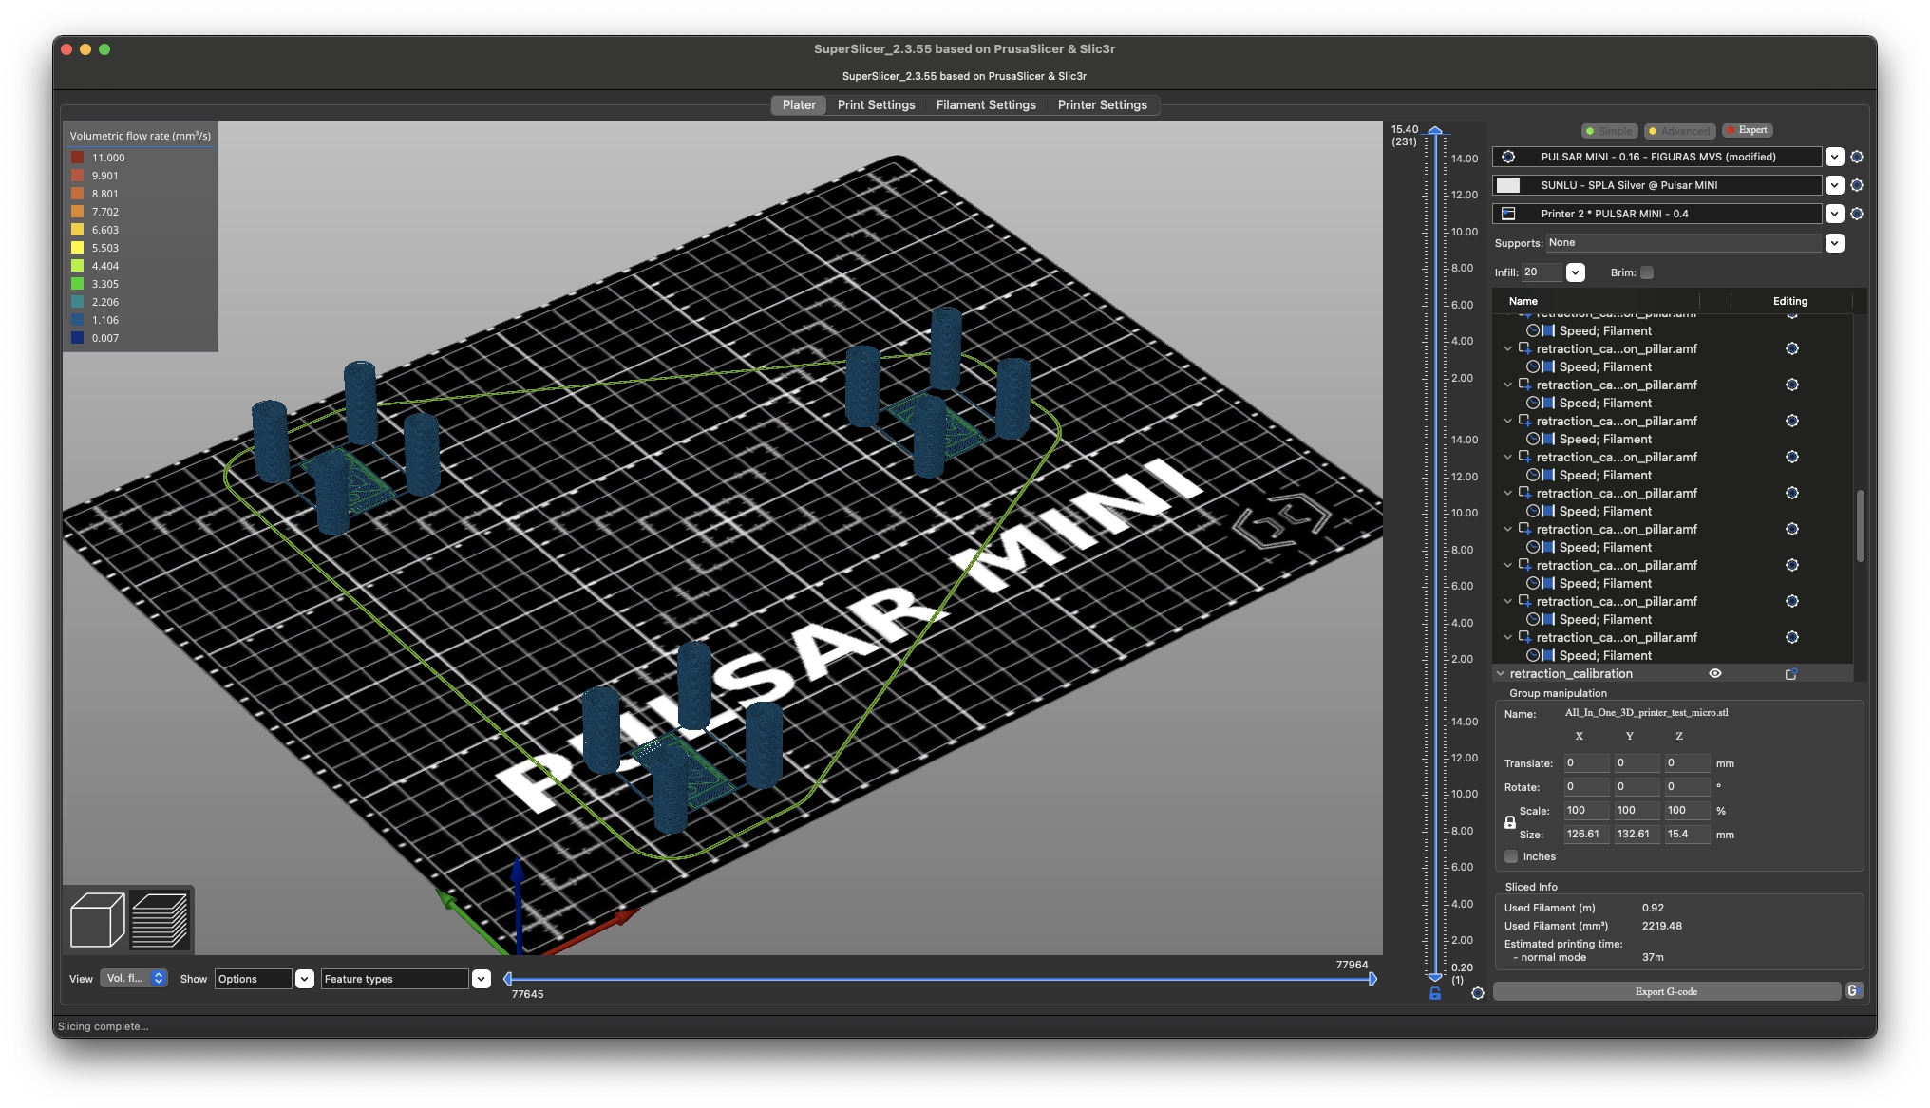
Task: Click editing cog for second ...on_pillar.amf row
Action: pyautogui.click(x=1792, y=385)
